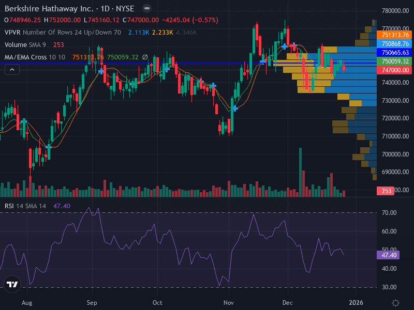Click the 253 volume value label

pos(386,191)
